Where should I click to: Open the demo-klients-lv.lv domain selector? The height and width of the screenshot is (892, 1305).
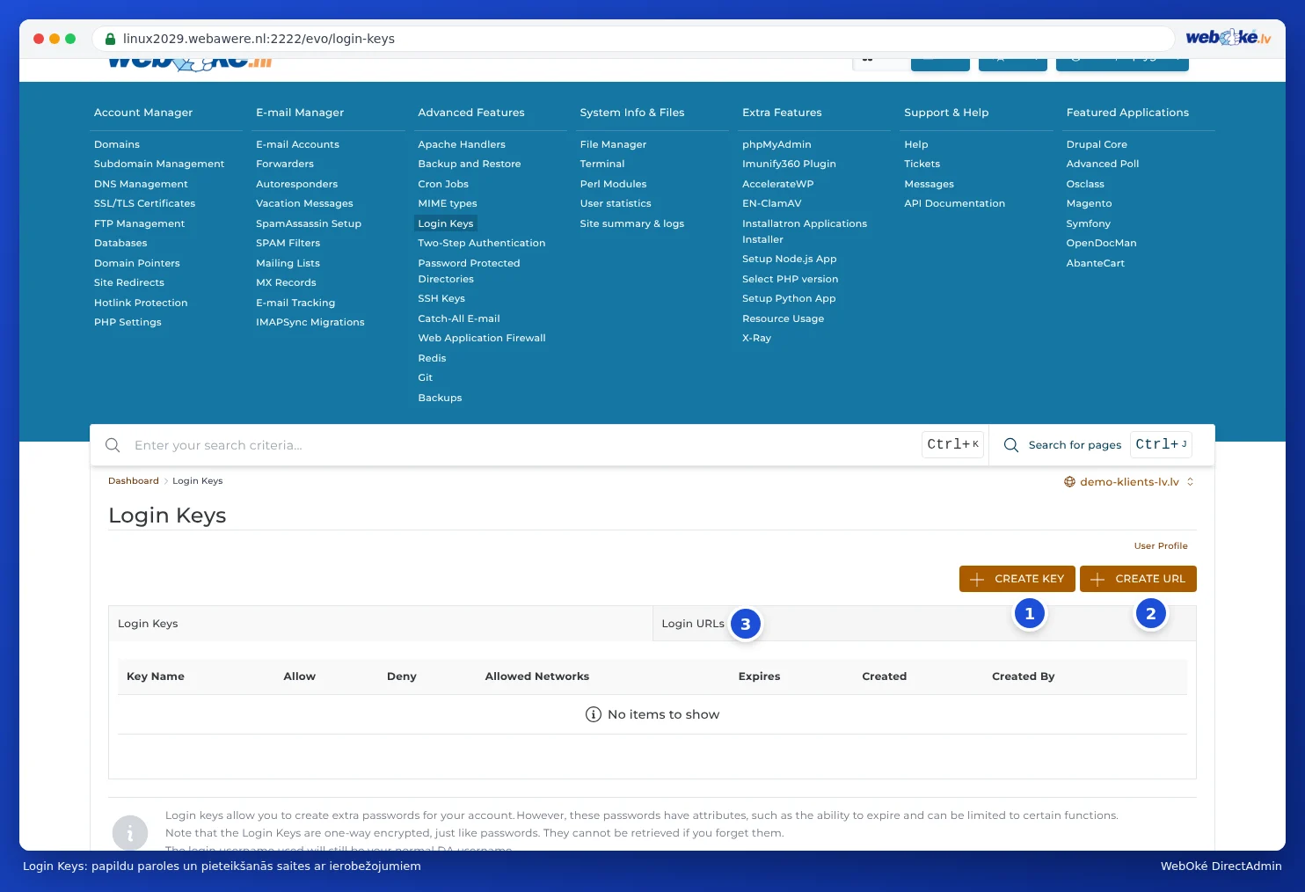1129,482
